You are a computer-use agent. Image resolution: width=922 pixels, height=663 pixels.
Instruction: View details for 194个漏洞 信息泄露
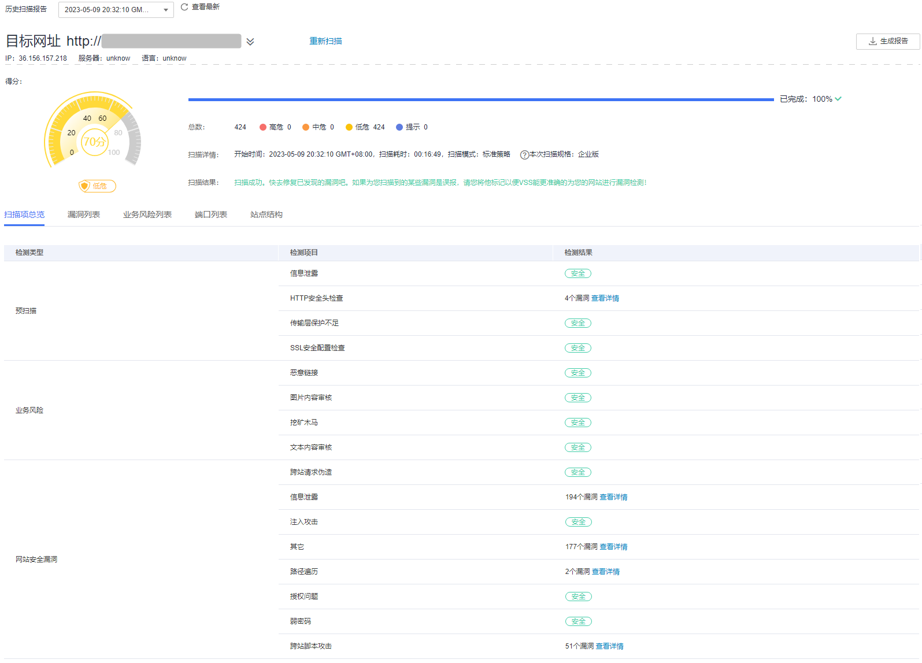[x=613, y=497]
